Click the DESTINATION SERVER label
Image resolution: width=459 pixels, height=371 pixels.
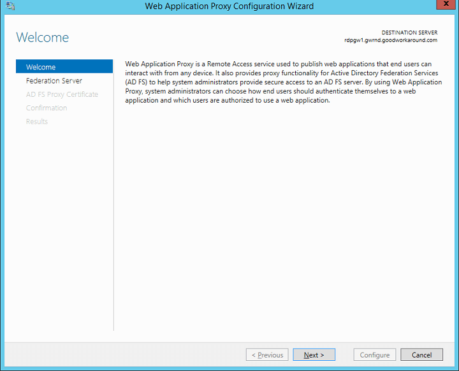coord(409,32)
